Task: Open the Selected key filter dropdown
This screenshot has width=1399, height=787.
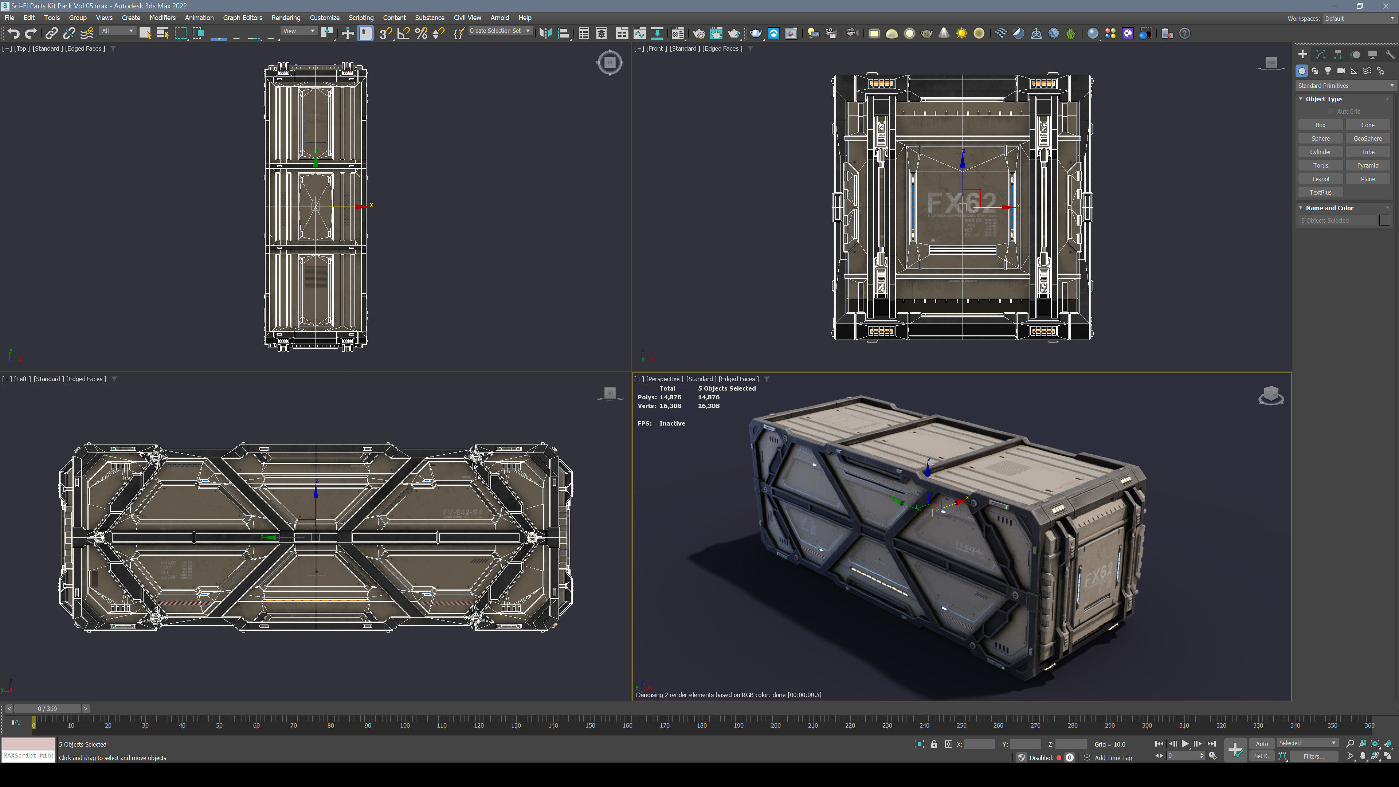Action: click(1307, 743)
